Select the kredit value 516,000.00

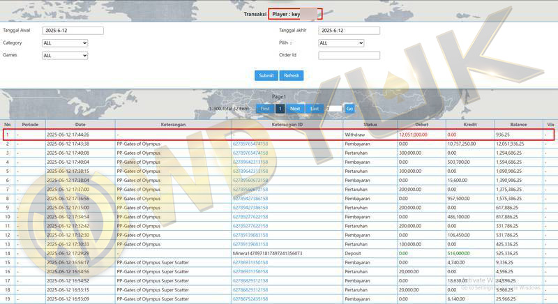tap(459, 254)
